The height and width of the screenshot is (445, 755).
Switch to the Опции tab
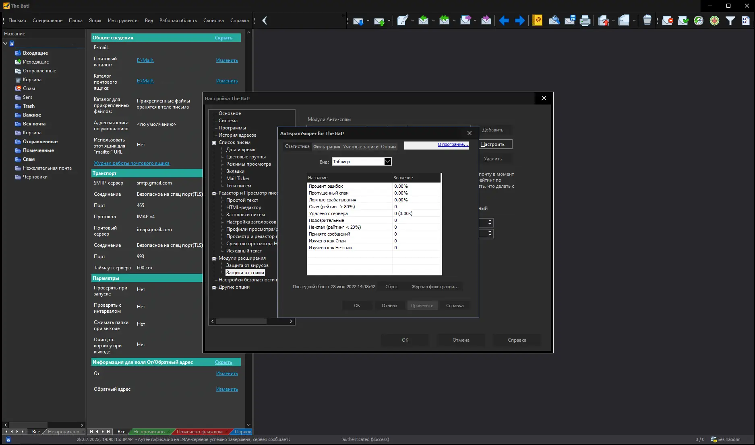(x=389, y=147)
